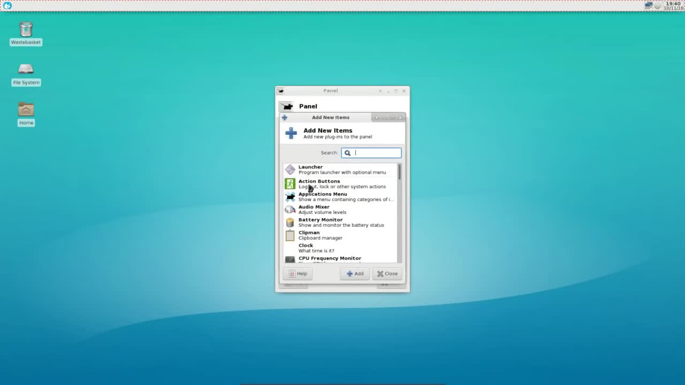Click the plug-in list vertical scrollbar
Screen dimensions: 685x385
(399, 213)
